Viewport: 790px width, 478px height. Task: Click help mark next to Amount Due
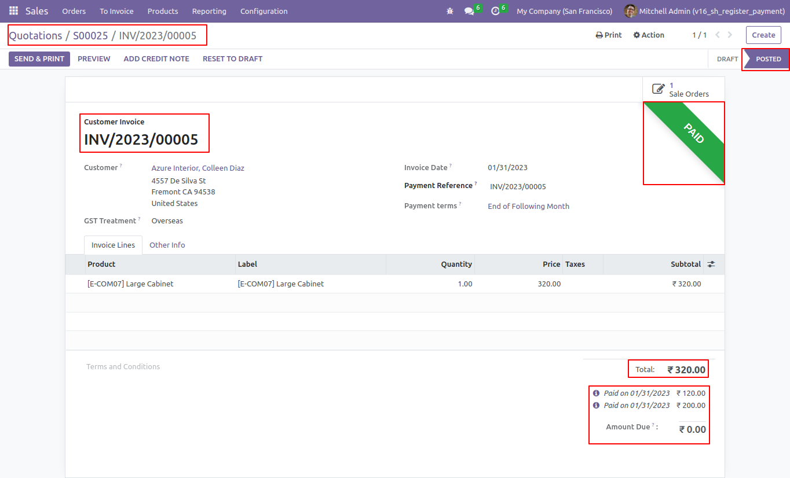click(653, 425)
